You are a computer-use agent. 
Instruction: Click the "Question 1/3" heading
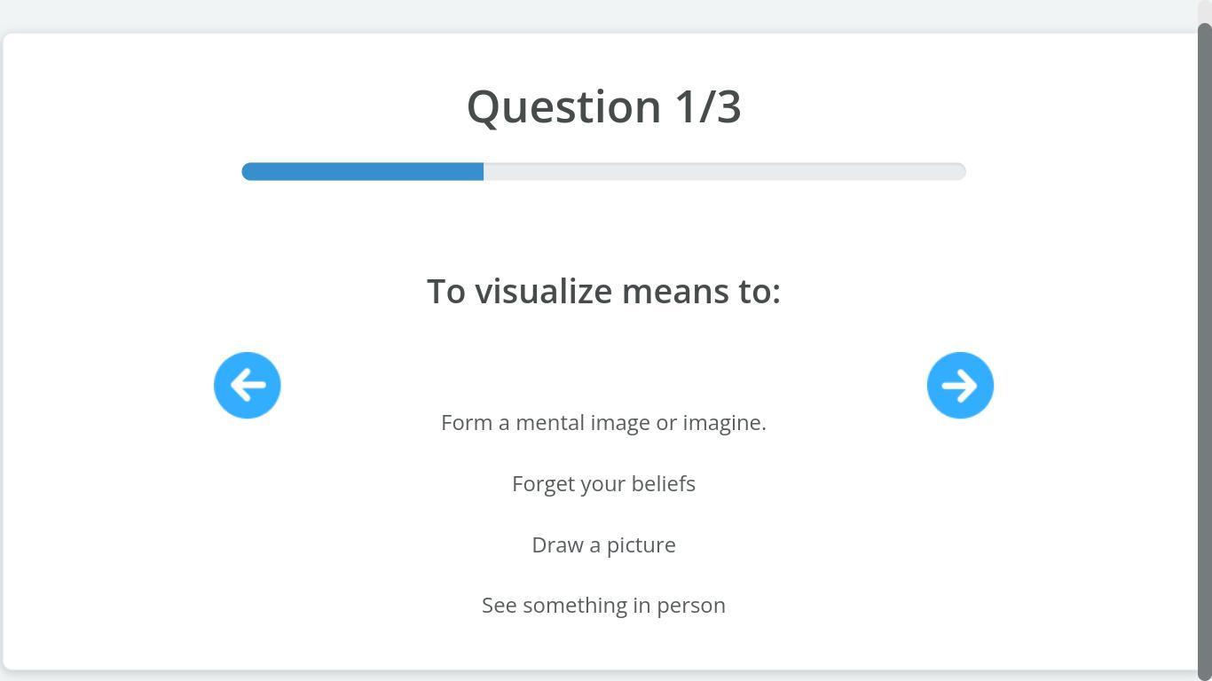tap(603, 106)
